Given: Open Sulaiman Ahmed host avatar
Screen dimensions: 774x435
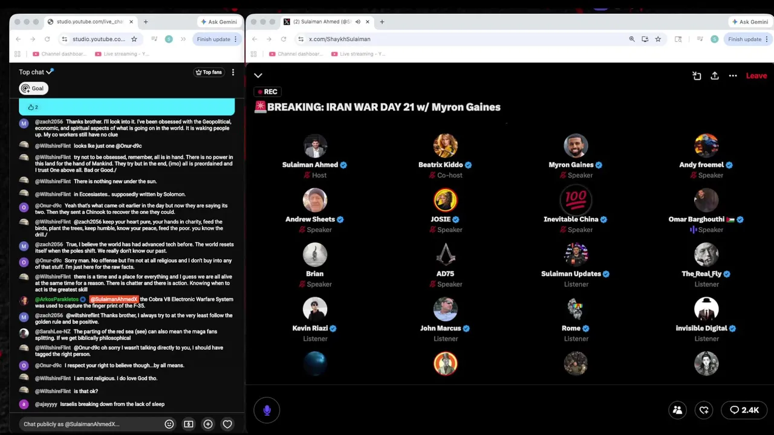Looking at the screenshot, I should pos(315,146).
